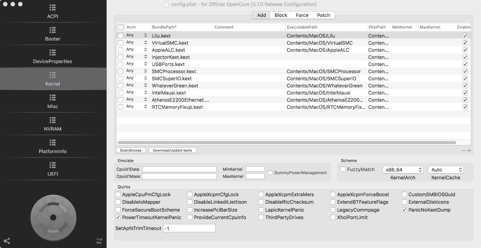The width and height of the screenshot is (481, 248).
Task: Switch to the Force tab
Action: (x=302, y=15)
